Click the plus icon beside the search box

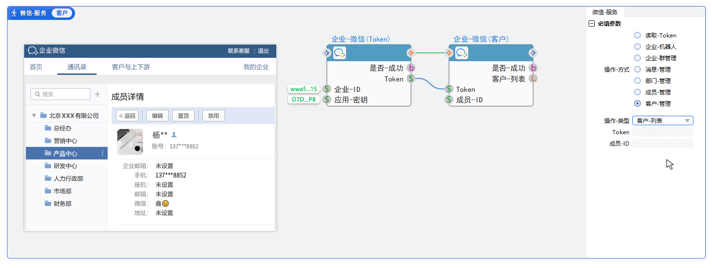pos(97,94)
